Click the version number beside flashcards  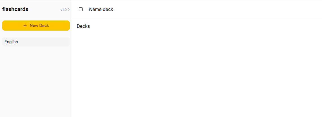(x=65, y=10)
